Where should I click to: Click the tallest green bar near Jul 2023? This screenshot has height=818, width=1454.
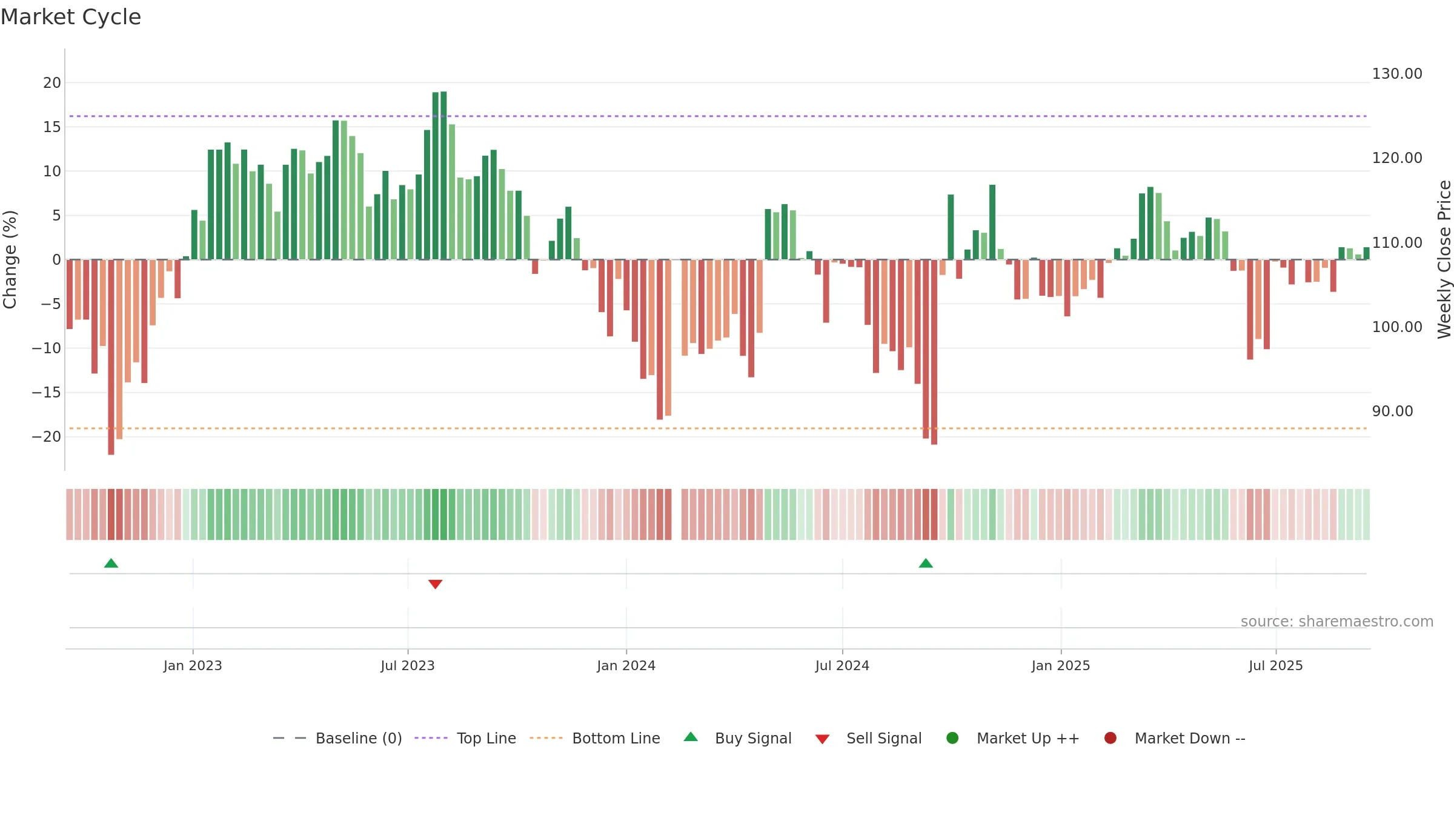coord(443,176)
